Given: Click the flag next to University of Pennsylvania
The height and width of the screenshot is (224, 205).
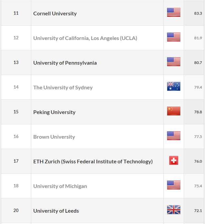Looking at the screenshot, I should coord(174,62).
